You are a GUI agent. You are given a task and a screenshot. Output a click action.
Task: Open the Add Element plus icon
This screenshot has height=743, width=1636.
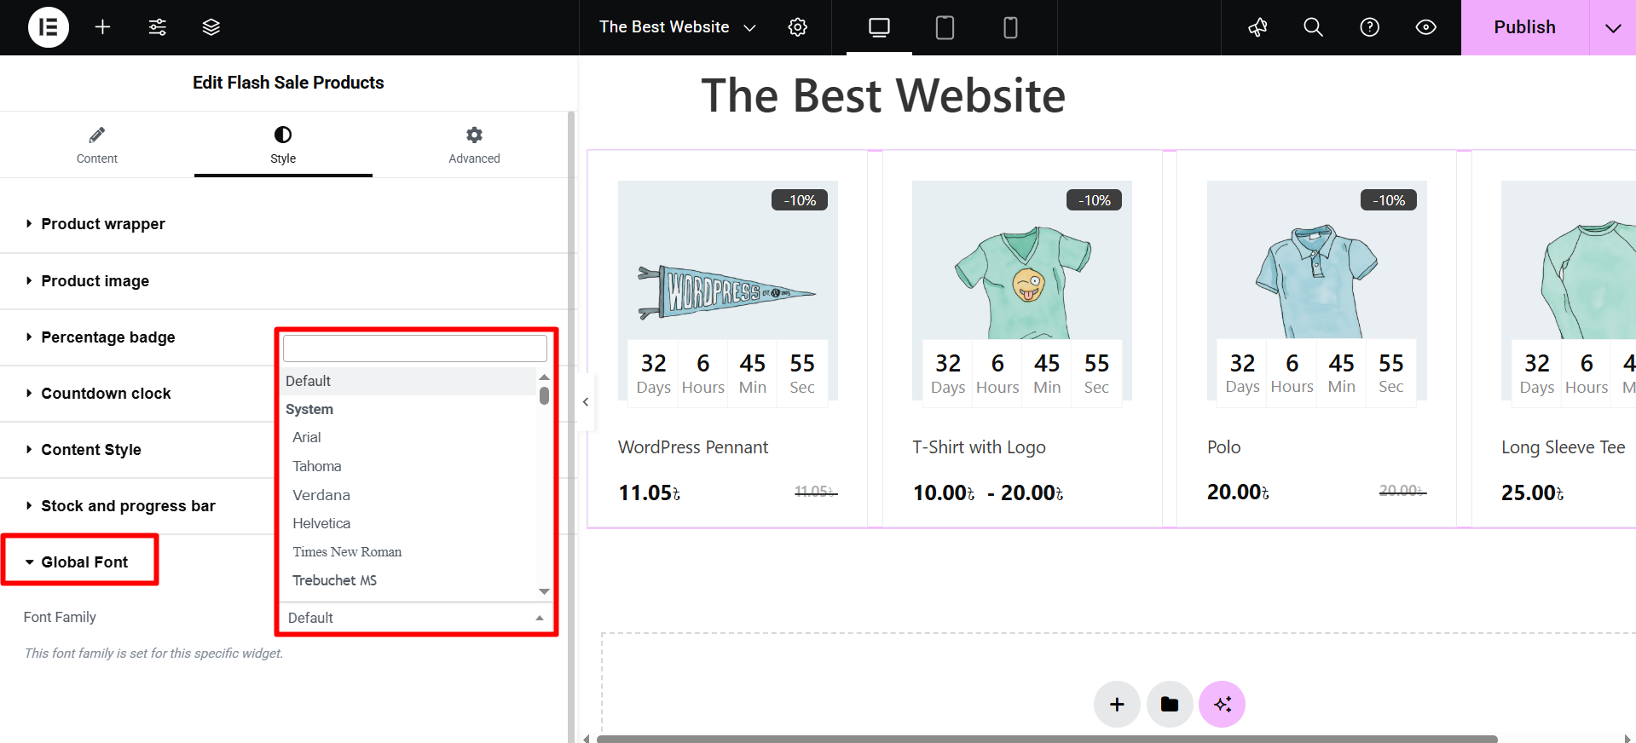[102, 27]
